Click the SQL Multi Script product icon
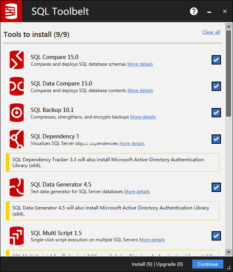233x272 pixels. [x=17, y=236]
